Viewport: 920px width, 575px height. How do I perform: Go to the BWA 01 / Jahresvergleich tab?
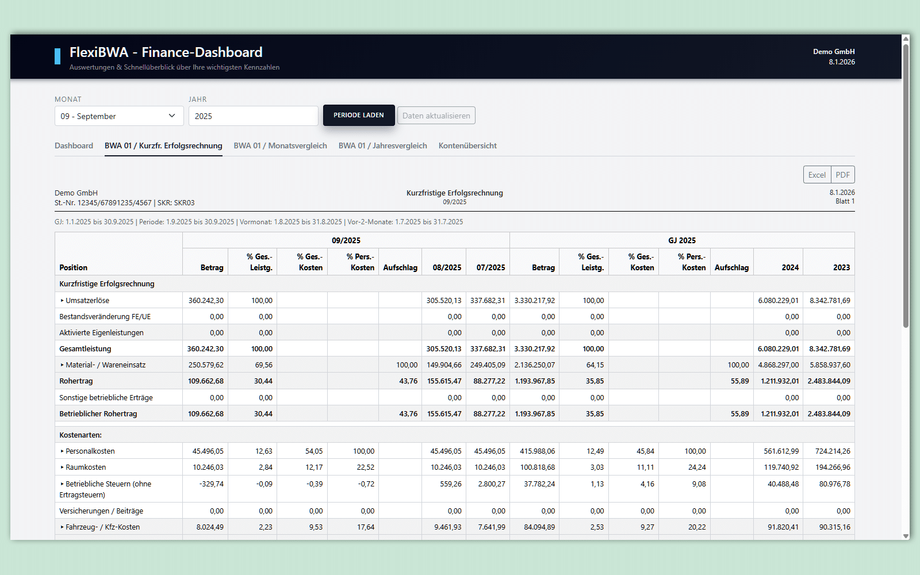coord(382,146)
